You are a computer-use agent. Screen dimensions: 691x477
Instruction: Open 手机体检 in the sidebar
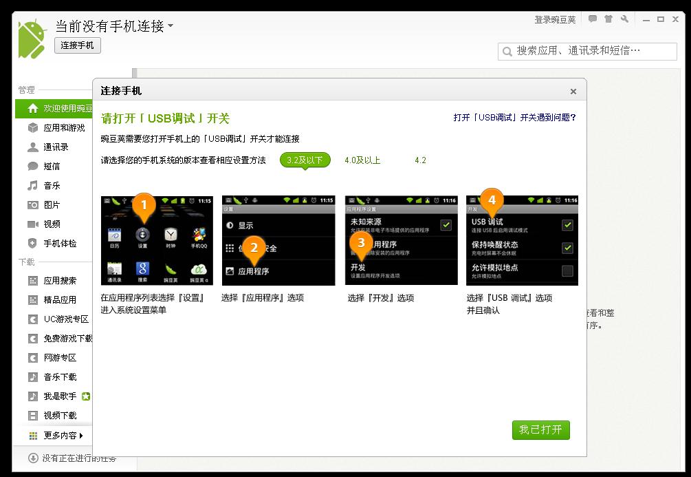pyautogui.click(x=54, y=243)
